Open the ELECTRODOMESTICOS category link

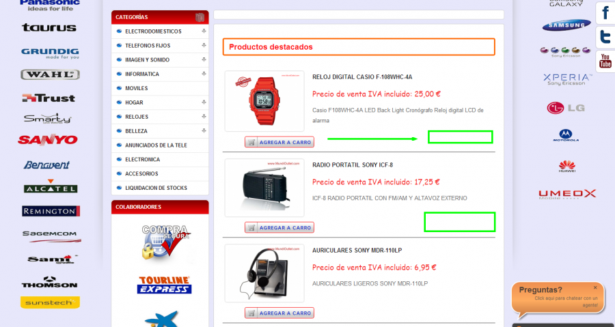pyautogui.click(x=153, y=31)
